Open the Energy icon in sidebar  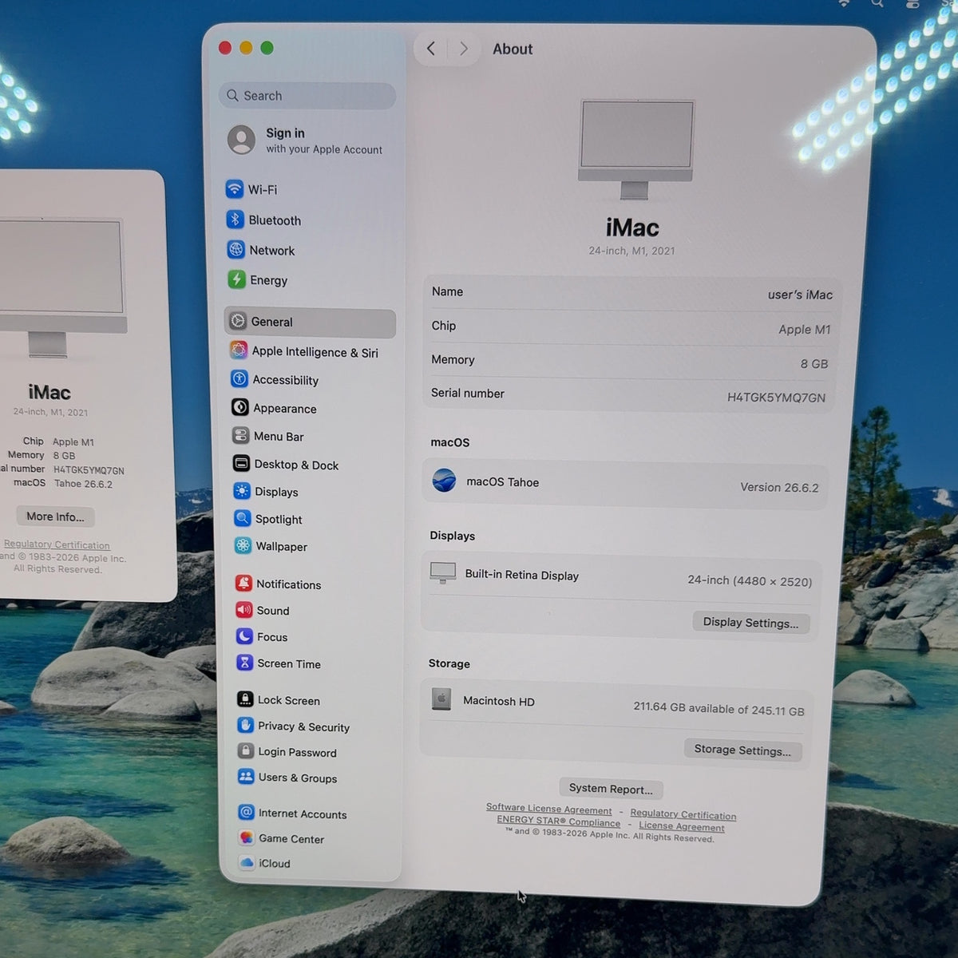coord(236,279)
